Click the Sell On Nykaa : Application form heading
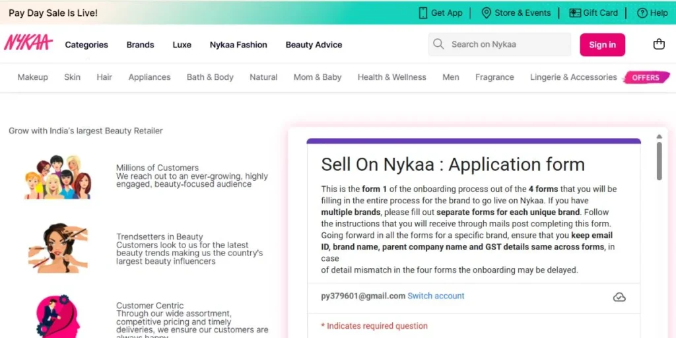The height and width of the screenshot is (338, 676). click(453, 164)
